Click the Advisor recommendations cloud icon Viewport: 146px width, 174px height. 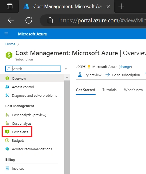[x=7, y=149]
